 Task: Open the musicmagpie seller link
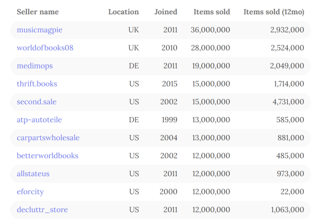click(x=39, y=30)
